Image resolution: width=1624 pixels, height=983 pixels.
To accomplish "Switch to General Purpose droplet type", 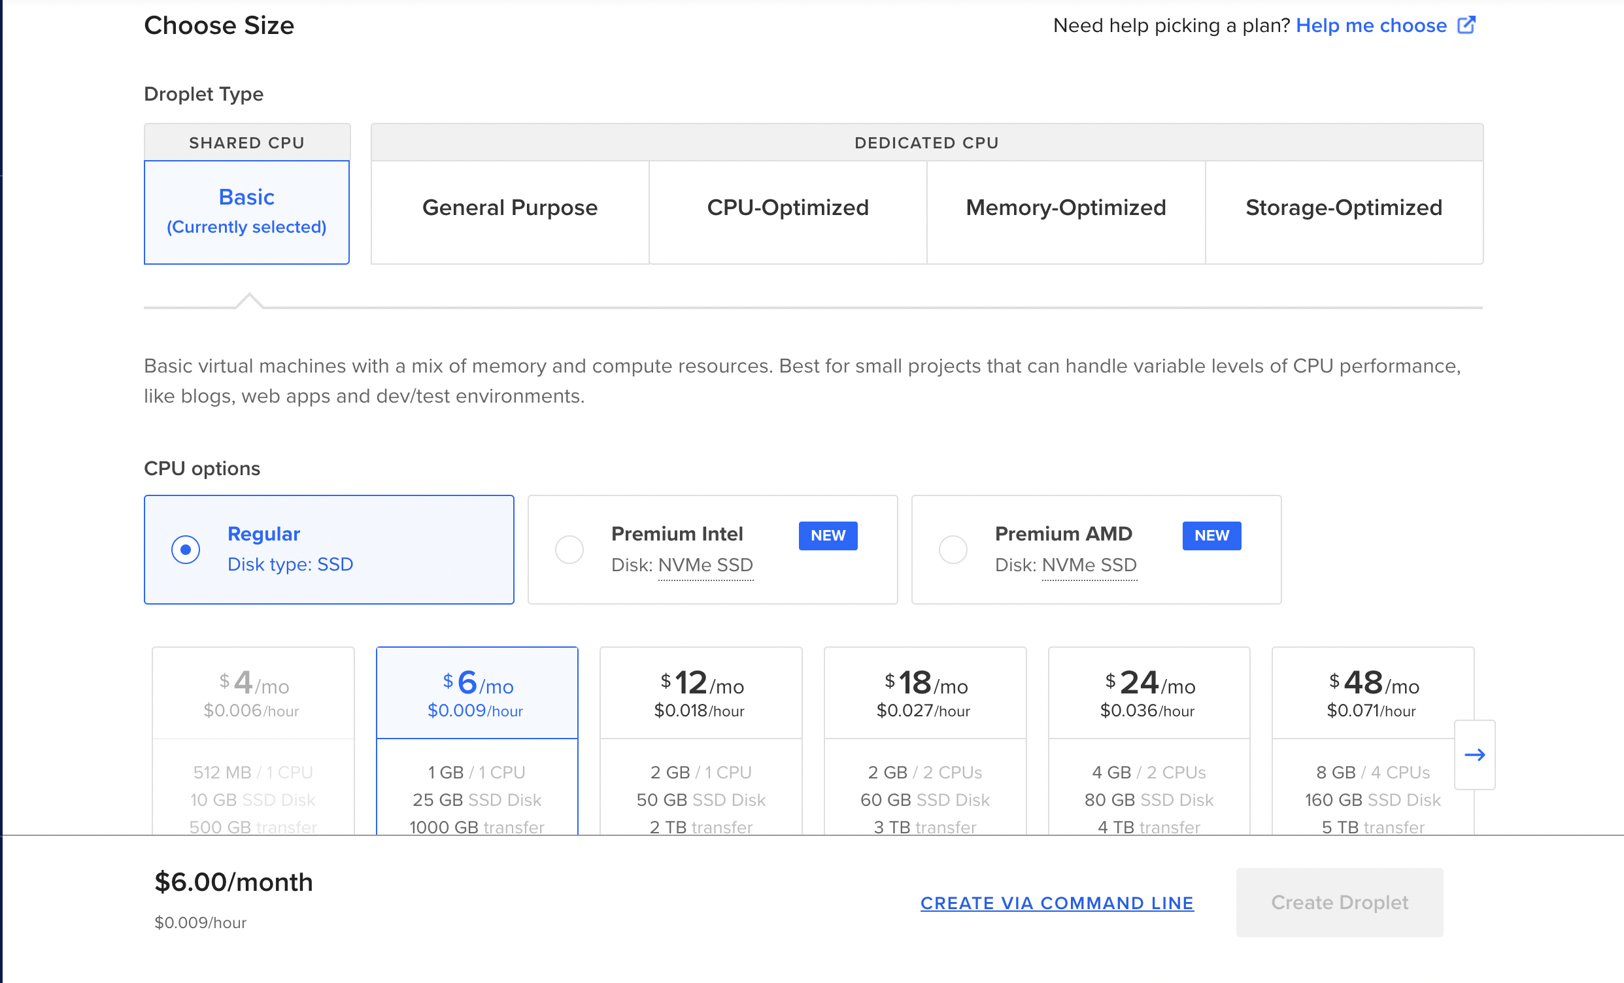I will 509,208.
